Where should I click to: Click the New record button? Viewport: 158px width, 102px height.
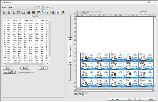click(8, 68)
